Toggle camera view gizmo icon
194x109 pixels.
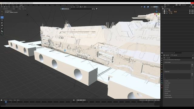tap(159, 22)
